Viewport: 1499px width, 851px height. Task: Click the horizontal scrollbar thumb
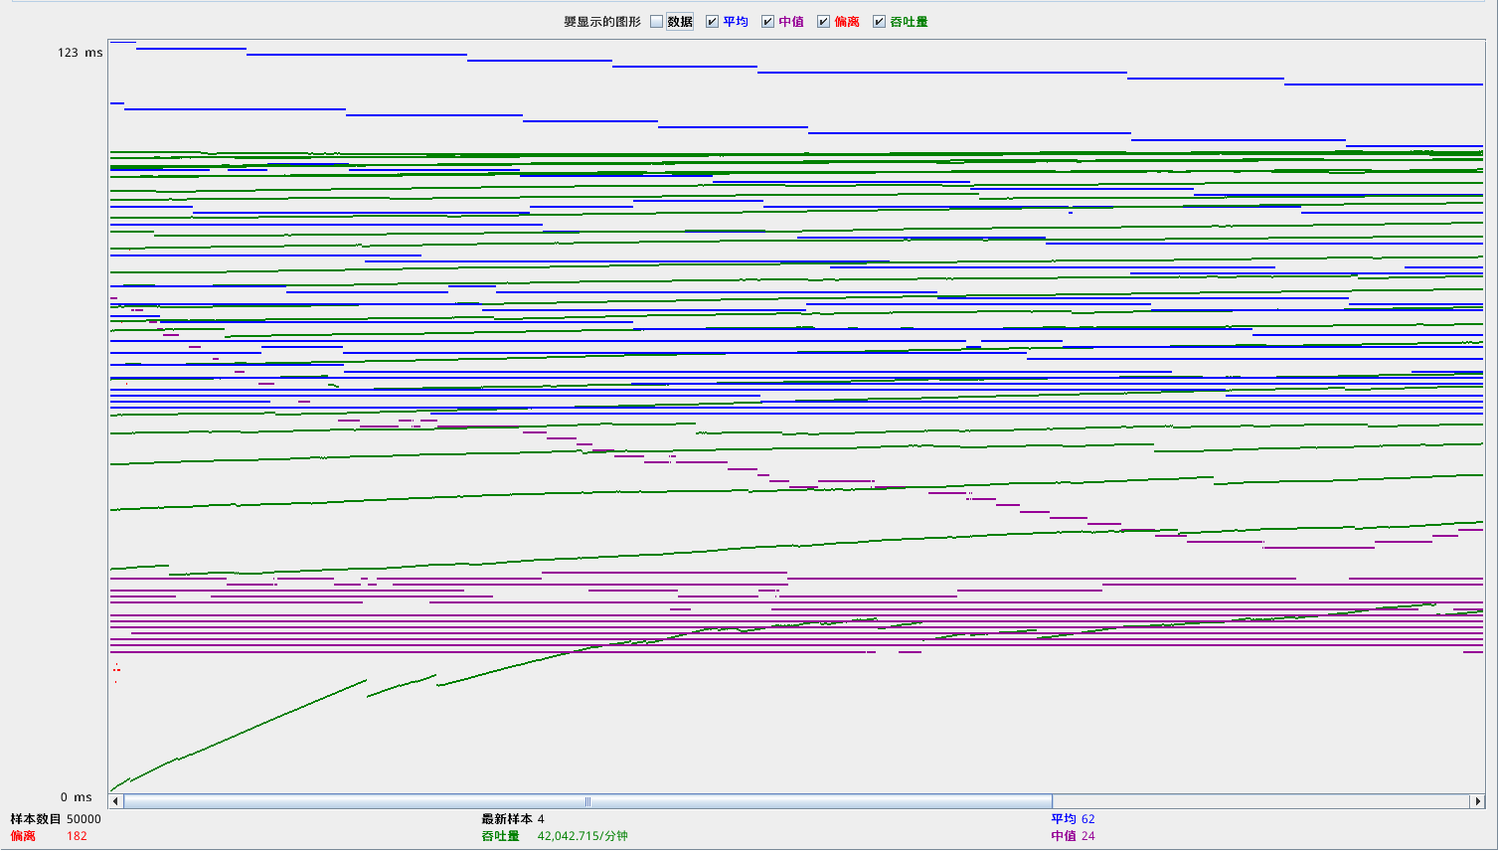coord(587,801)
